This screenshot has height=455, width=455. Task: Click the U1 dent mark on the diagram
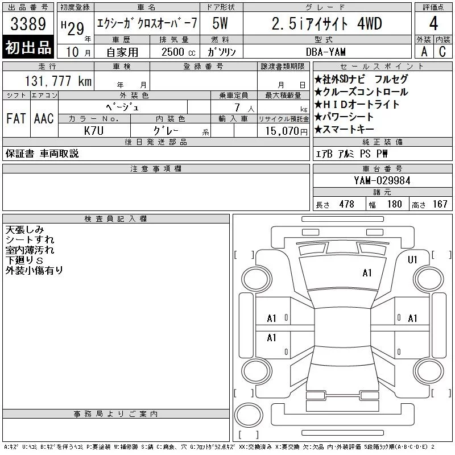coord(412,260)
